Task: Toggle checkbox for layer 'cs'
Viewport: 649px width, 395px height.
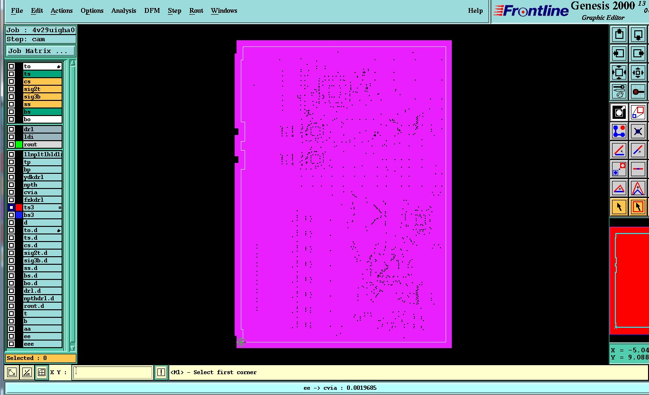Action: click(x=11, y=81)
